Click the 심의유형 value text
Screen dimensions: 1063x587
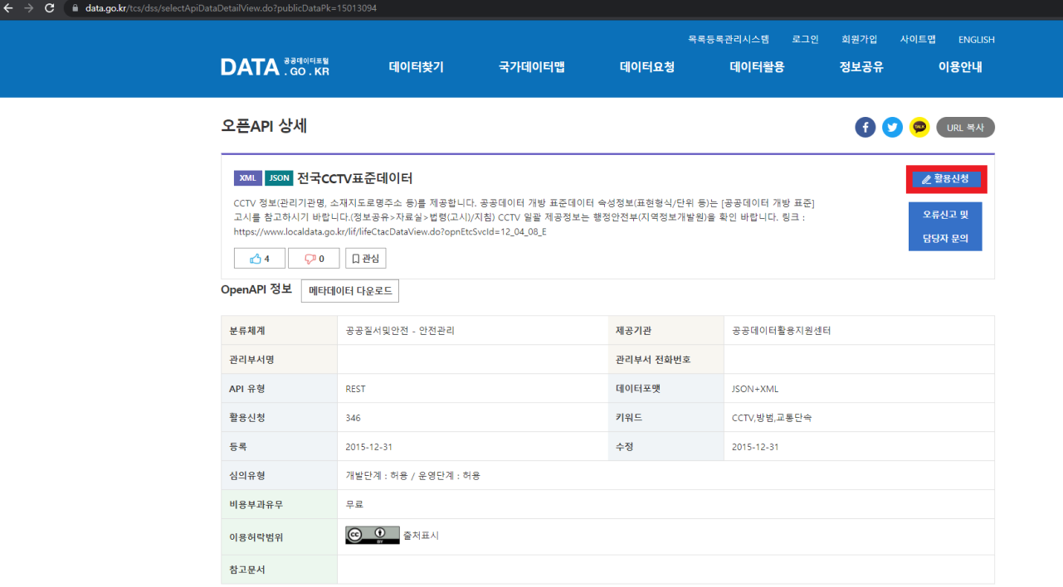pyautogui.click(x=412, y=475)
